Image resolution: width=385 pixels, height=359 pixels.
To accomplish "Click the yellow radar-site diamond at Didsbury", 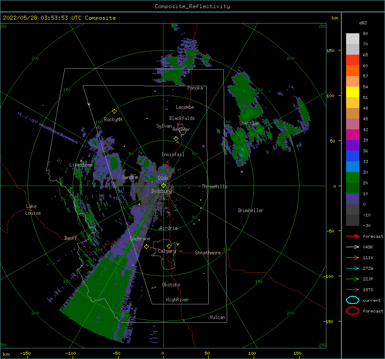I will [163, 186].
